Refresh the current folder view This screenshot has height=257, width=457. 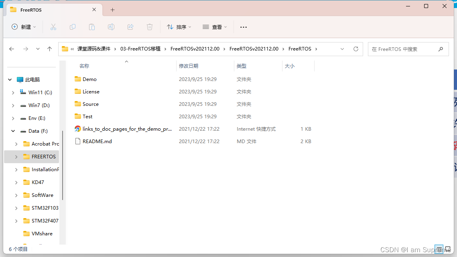[x=356, y=49]
